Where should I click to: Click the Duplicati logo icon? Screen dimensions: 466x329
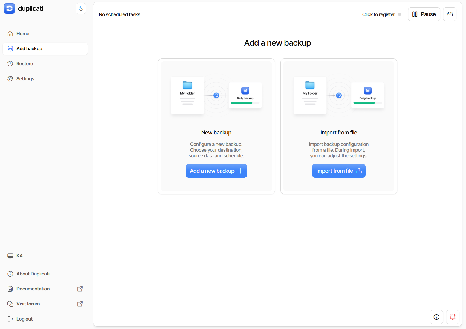point(9,8)
